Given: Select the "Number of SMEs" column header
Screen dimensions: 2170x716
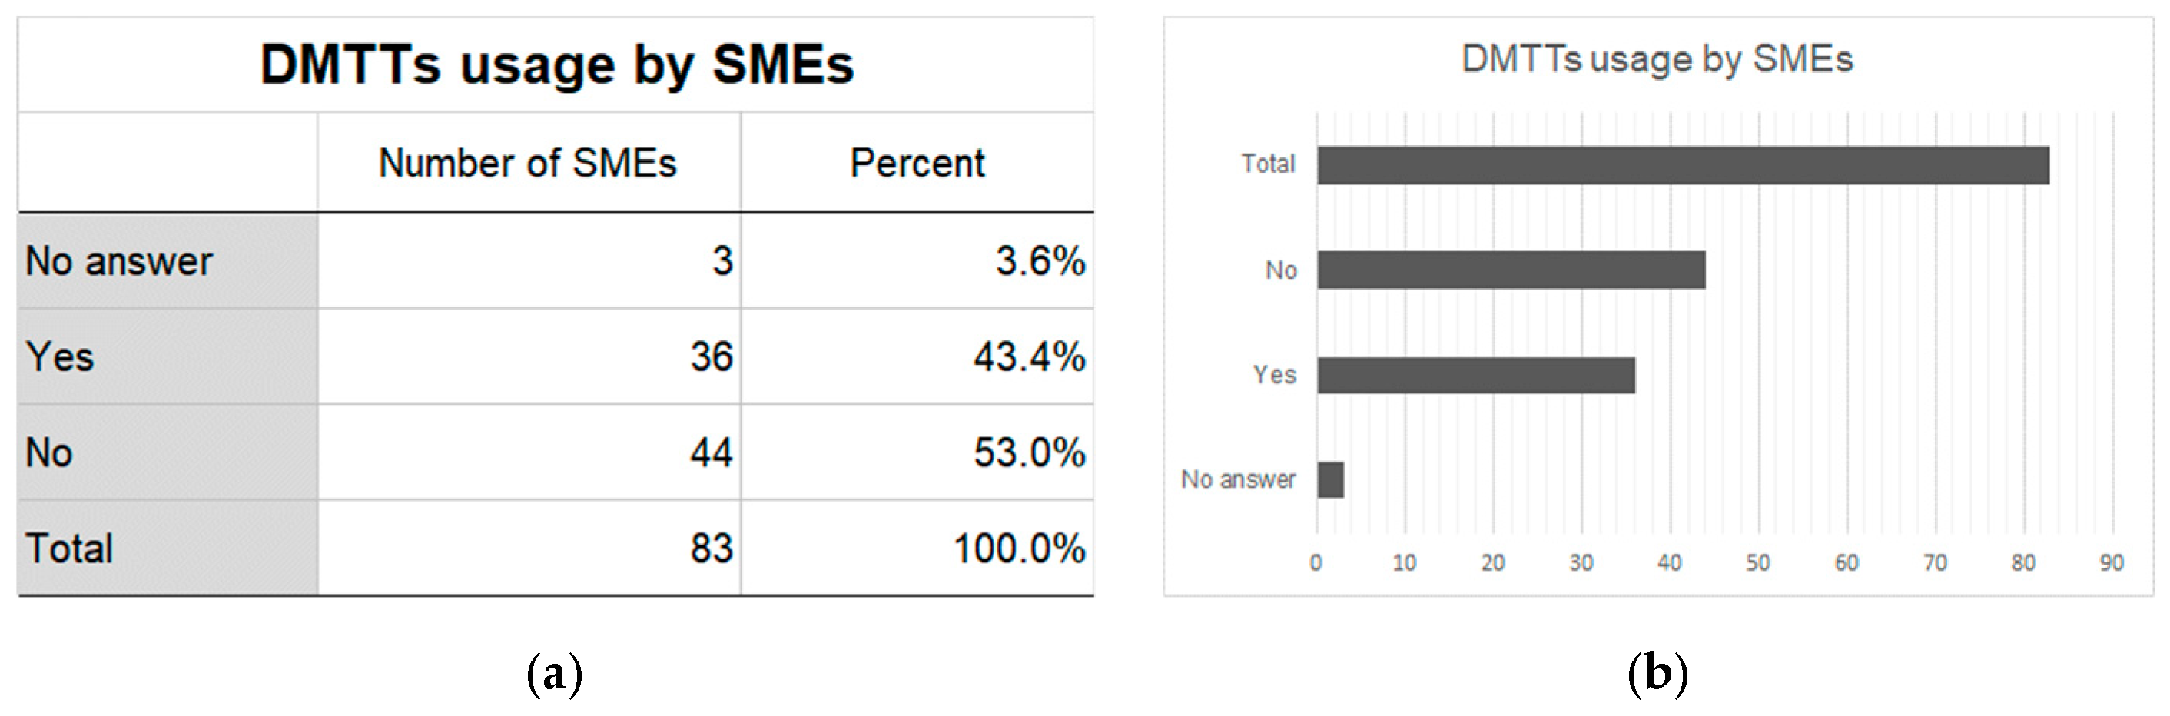Looking at the screenshot, I should point(527,164).
